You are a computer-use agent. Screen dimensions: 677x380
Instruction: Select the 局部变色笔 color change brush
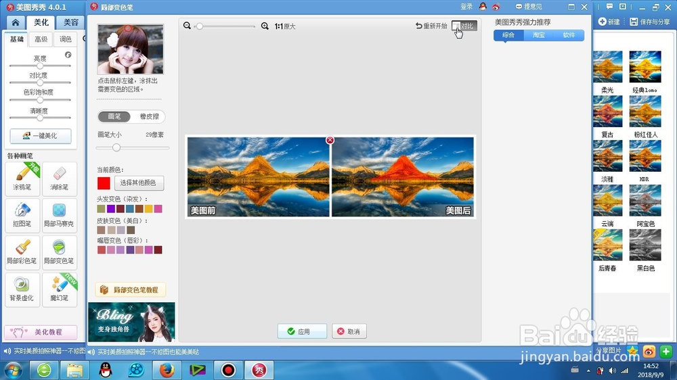60,252
